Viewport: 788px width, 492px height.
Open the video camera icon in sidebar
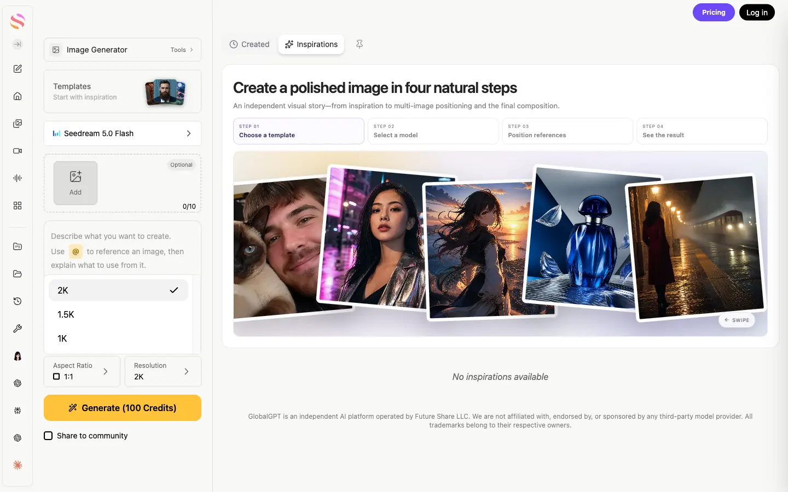point(18,151)
